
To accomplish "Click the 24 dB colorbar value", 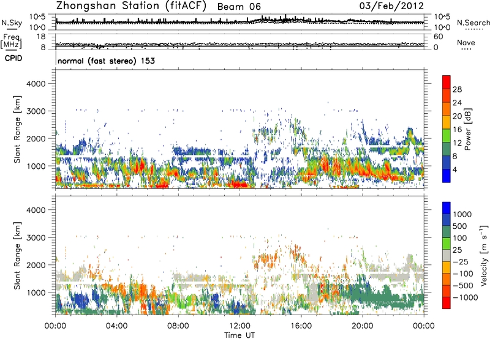I will click(x=457, y=103).
